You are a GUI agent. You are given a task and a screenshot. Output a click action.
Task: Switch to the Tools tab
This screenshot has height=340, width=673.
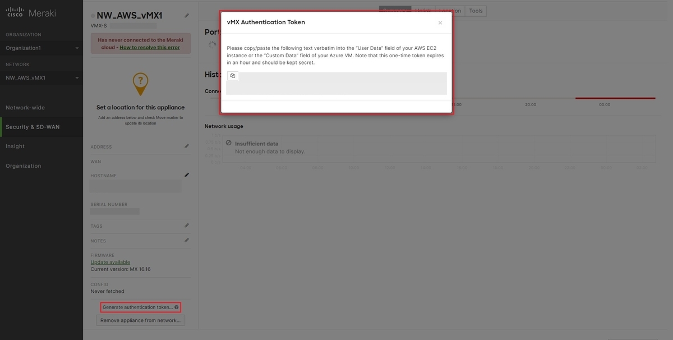click(x=476, y=10)
